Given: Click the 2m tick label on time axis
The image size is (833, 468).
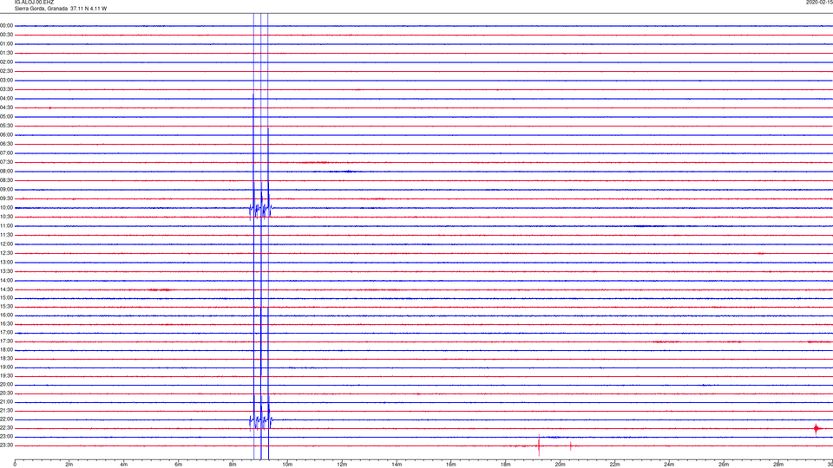Looking at the screenshot, I should click(x=69, y=465).
